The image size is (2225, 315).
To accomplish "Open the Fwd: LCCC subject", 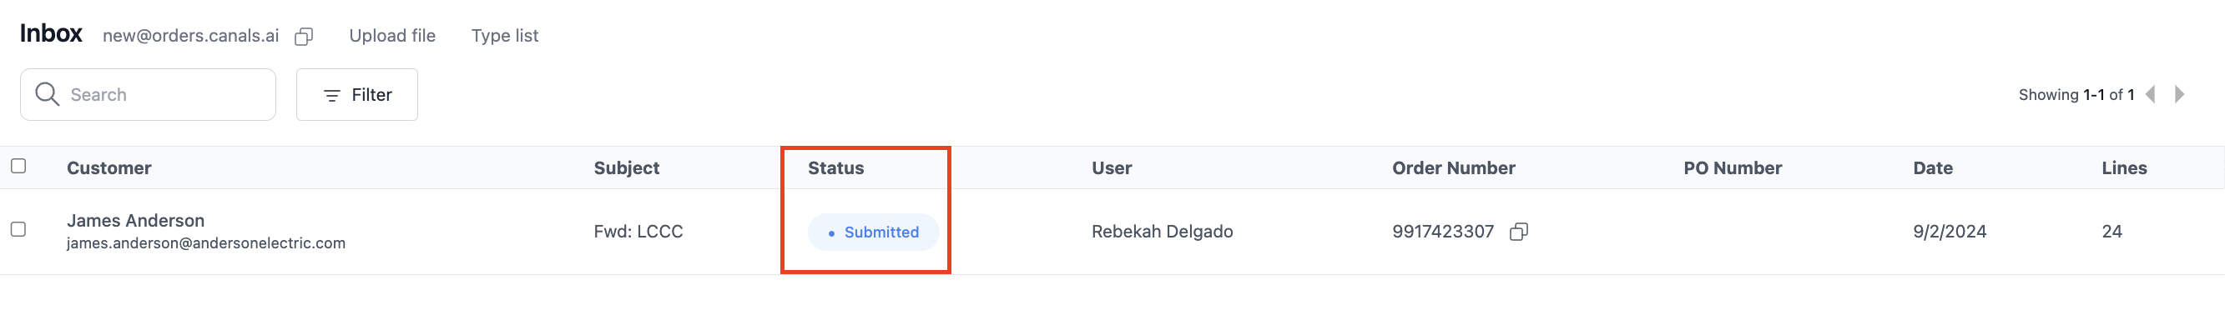I will (x=638, y=232).
